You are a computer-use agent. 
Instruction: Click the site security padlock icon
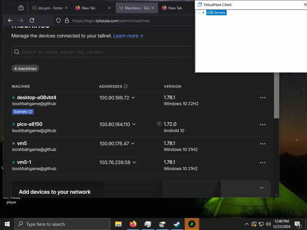point(67,21)
